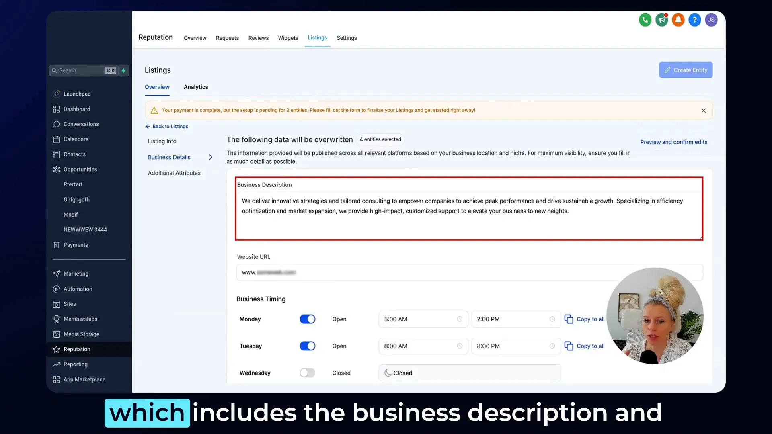Open Rterert sidebar item
This screenshot has width=772, height=434.
[73, 184]
